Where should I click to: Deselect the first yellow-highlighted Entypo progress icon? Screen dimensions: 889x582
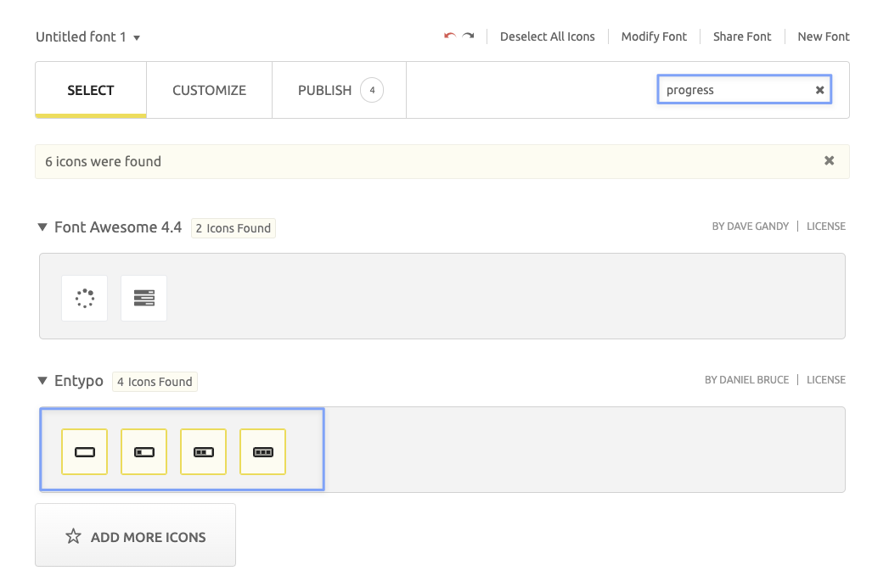click(84, 451)
